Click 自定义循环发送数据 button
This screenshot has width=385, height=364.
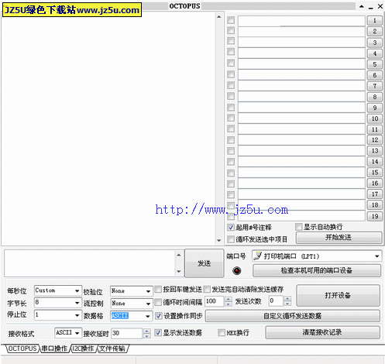293,316
